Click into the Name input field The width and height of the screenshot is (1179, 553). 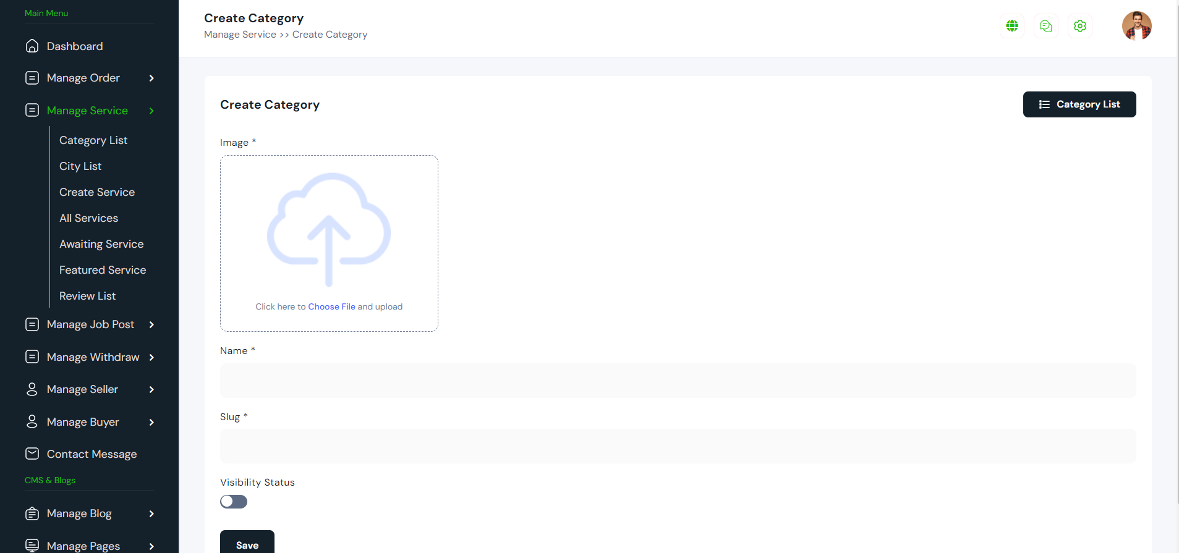pyautogui.click(x=678, y=381)
